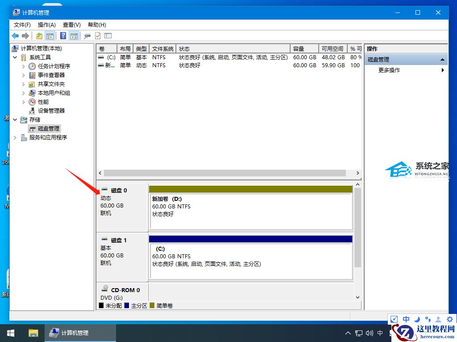The height and width of the screenshot is (342, 457).
Task: Expand the 事件查看器 node
Action: (23, 75)
